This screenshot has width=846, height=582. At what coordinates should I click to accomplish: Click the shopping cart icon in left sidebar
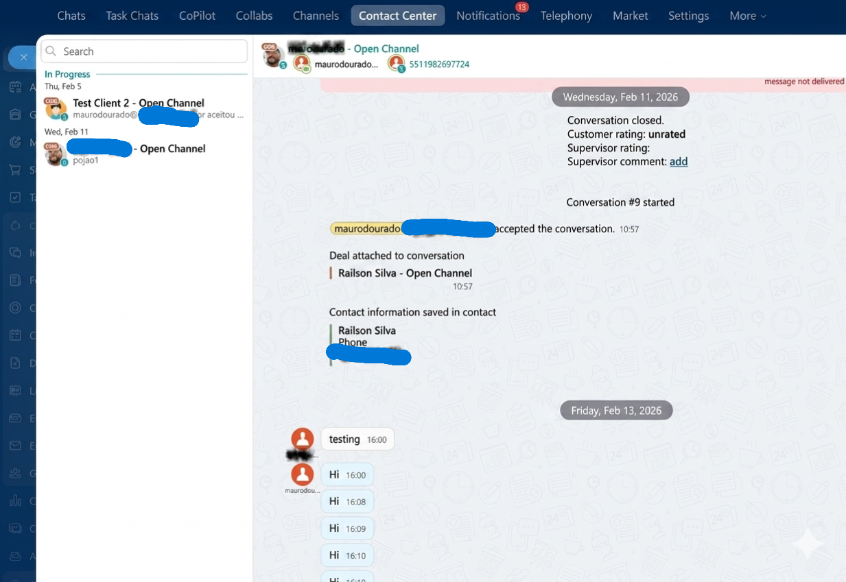15,169
